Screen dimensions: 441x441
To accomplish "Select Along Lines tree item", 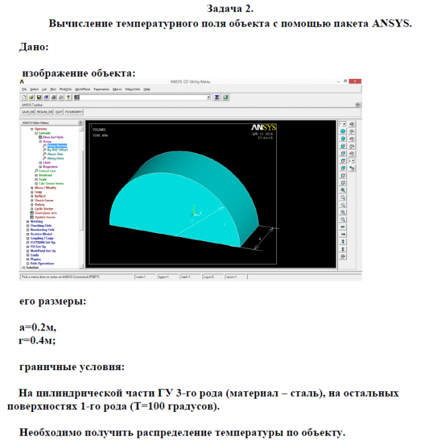I will tap(56, 158).
